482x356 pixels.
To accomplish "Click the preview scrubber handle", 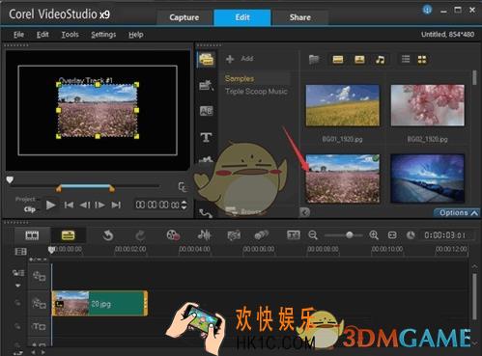I will [10, 180].
